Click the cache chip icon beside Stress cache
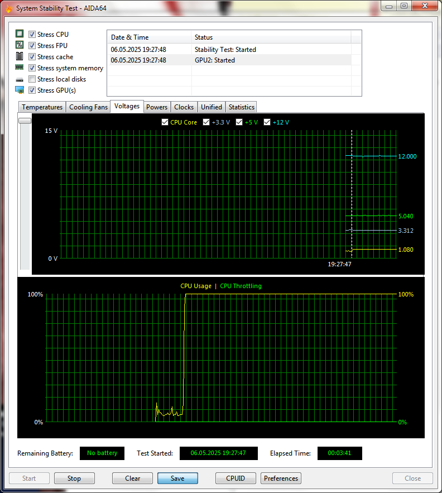Viewport: 442px width, 493px height. click(x=20, y=56)
